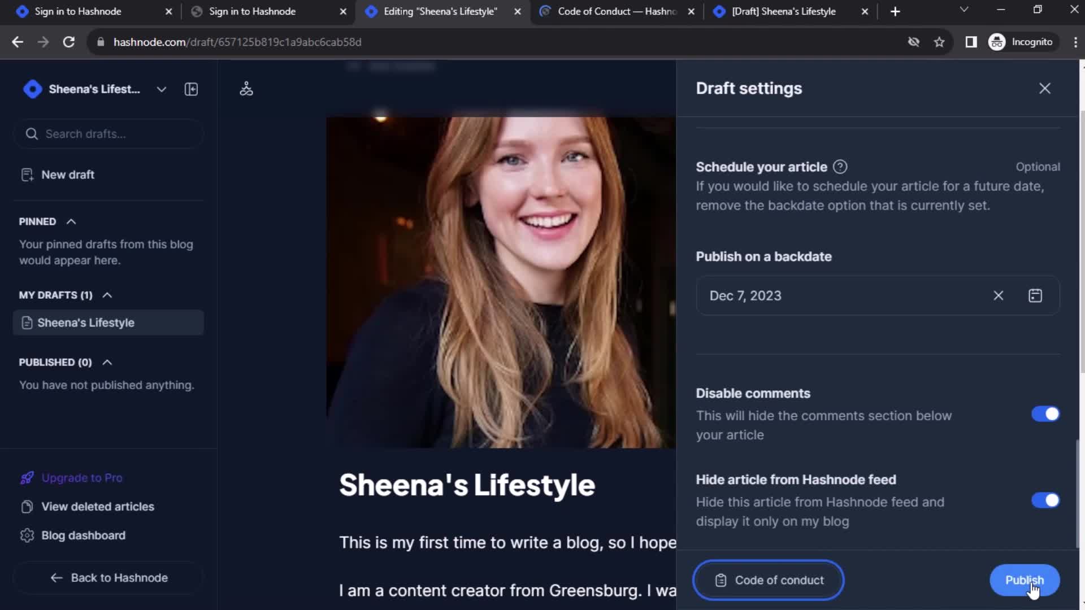Screen dimensions: 1085x610
Task: Disable the backdate option with X
Action: tap(998, 296)
